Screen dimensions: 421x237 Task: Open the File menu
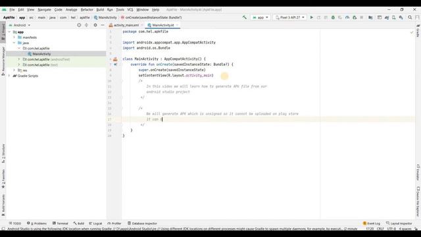tap(12, 9)
